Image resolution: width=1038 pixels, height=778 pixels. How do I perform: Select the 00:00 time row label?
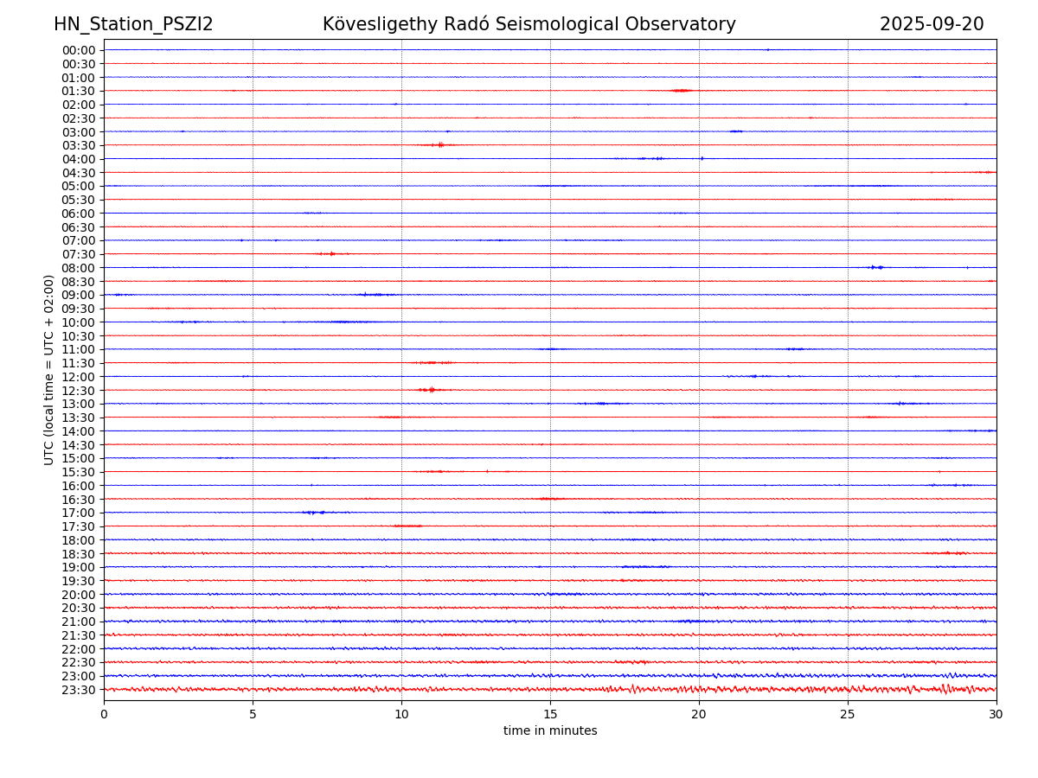point(79,50)
